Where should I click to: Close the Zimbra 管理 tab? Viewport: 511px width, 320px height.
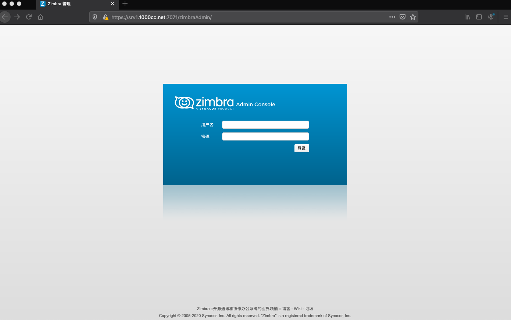pos(112,4)
